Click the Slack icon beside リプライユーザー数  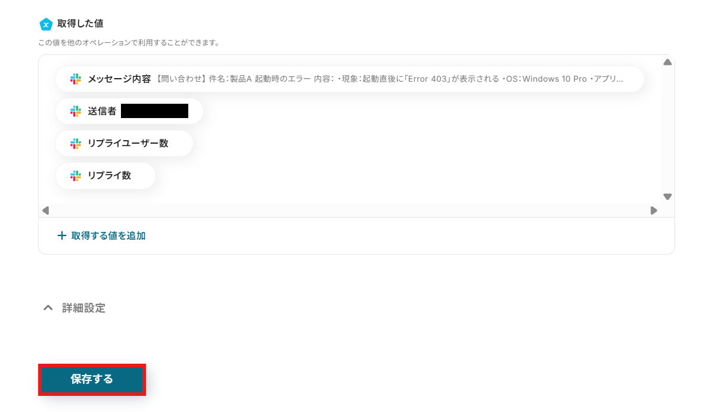tap(76, 144)
